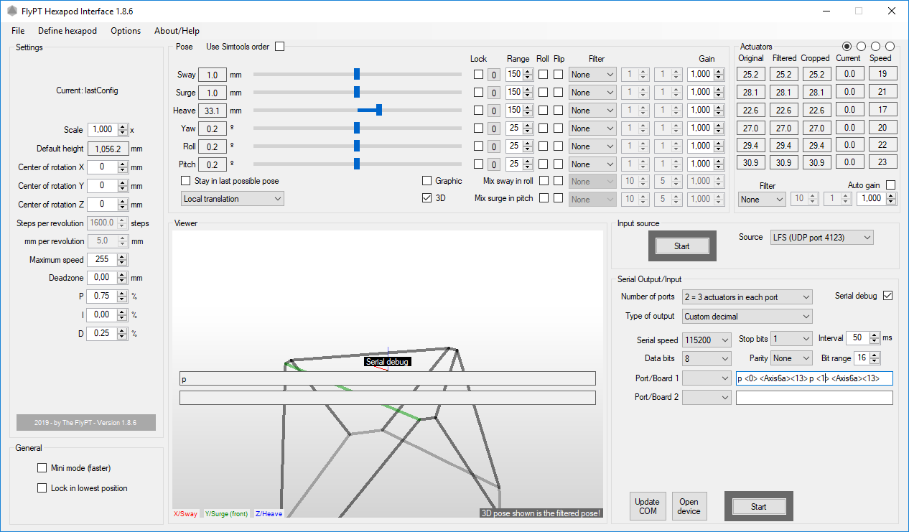Open the Type of output dropdown
The height and width of the screenshot is (532, 909).
pyautogui.click(x=747, y=317)
